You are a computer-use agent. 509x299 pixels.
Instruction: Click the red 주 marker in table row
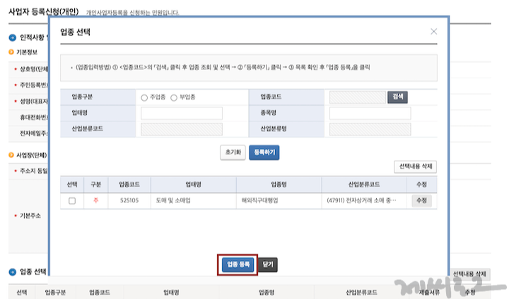(x=95, y=200)
